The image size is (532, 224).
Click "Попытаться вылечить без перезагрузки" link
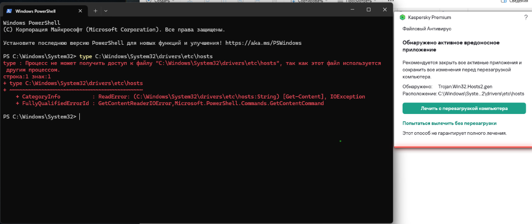(x=449, y=123)
